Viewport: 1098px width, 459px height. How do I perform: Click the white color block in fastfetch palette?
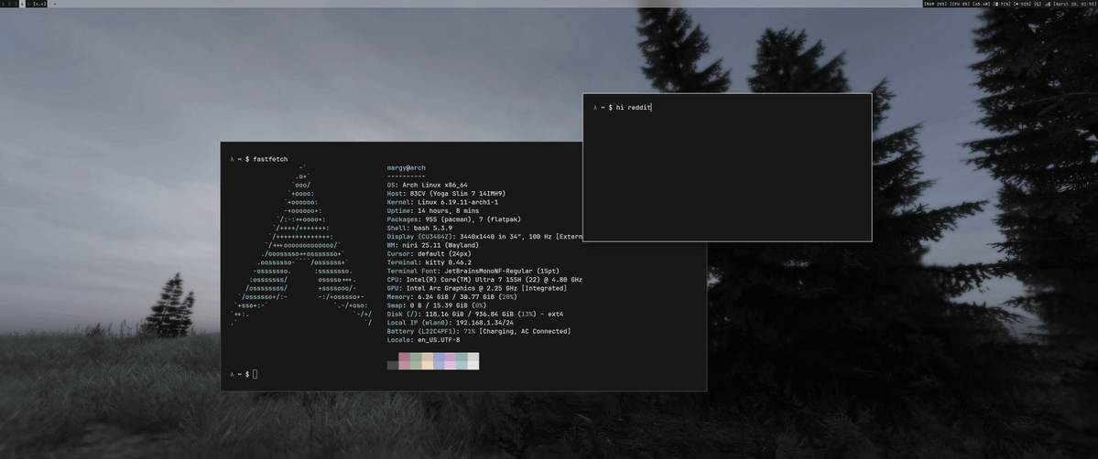473,361
